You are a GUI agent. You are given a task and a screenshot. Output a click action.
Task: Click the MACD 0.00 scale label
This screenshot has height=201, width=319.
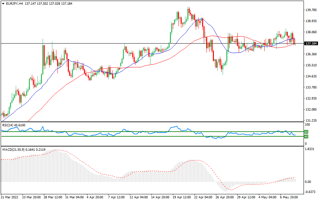[307, 182]
